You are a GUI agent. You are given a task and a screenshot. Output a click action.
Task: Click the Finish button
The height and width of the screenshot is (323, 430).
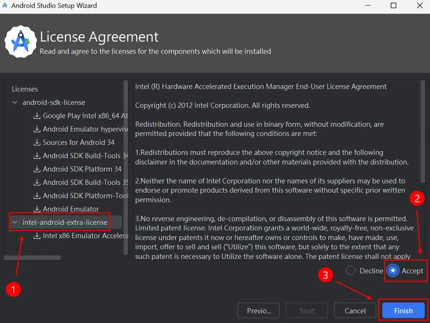point(403,311)
